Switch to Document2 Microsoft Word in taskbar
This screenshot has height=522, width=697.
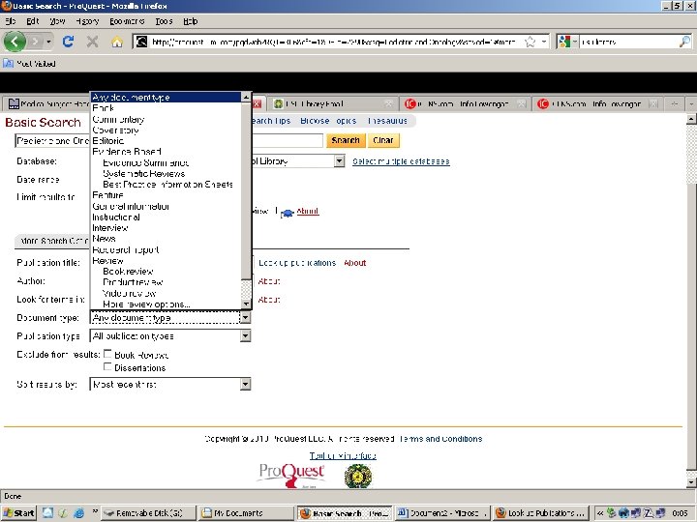click(x=442, y=513)
